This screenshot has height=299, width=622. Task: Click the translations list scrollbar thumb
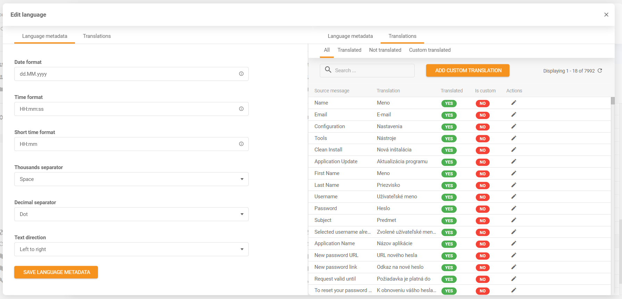click(x=613, y=101)
